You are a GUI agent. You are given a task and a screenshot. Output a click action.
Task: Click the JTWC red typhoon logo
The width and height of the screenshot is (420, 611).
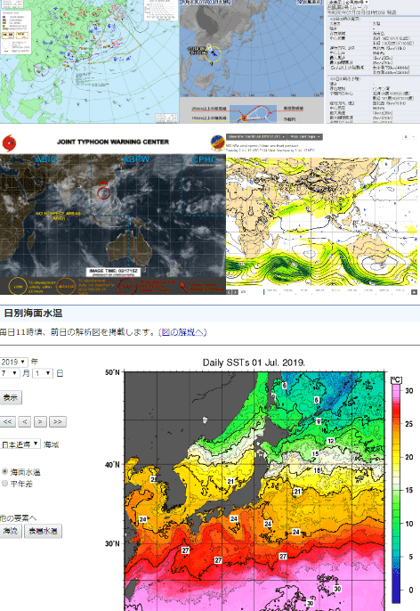pos(9,143)
